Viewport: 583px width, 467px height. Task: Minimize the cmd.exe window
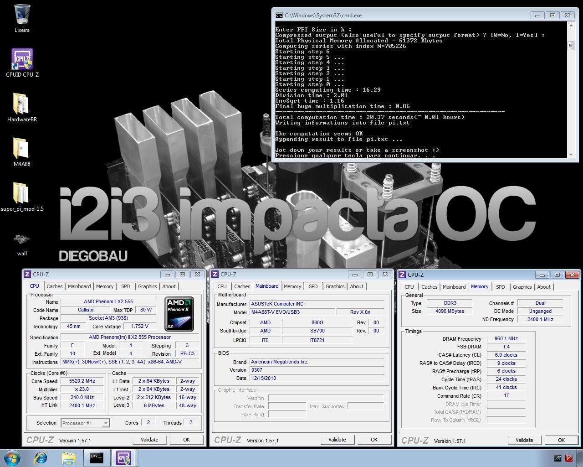pyautogui.click(x=537, y=15)
